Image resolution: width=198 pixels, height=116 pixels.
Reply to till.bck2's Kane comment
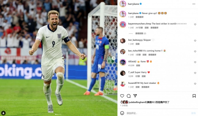[138, 66]
